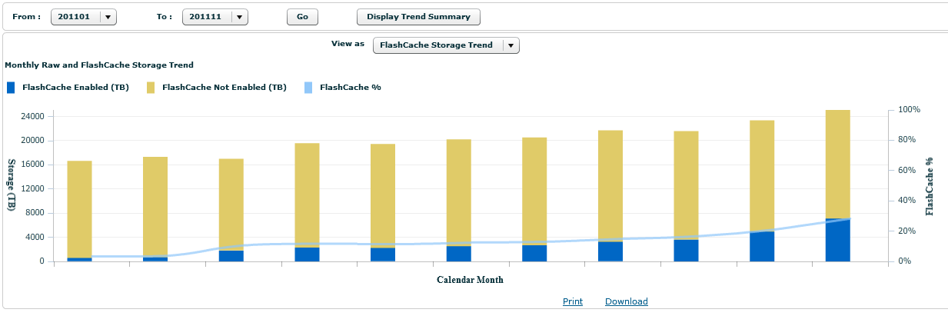Click the FlashCache % line at its right end
The image size is (948, 316).
(848, 219)
